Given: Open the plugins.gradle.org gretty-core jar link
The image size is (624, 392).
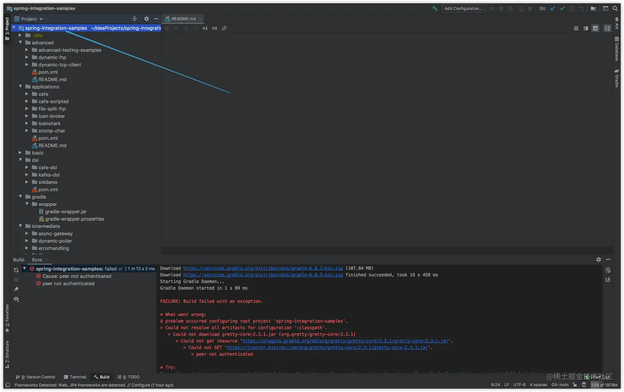Looking at the screenshot, I should pos(345,341).
